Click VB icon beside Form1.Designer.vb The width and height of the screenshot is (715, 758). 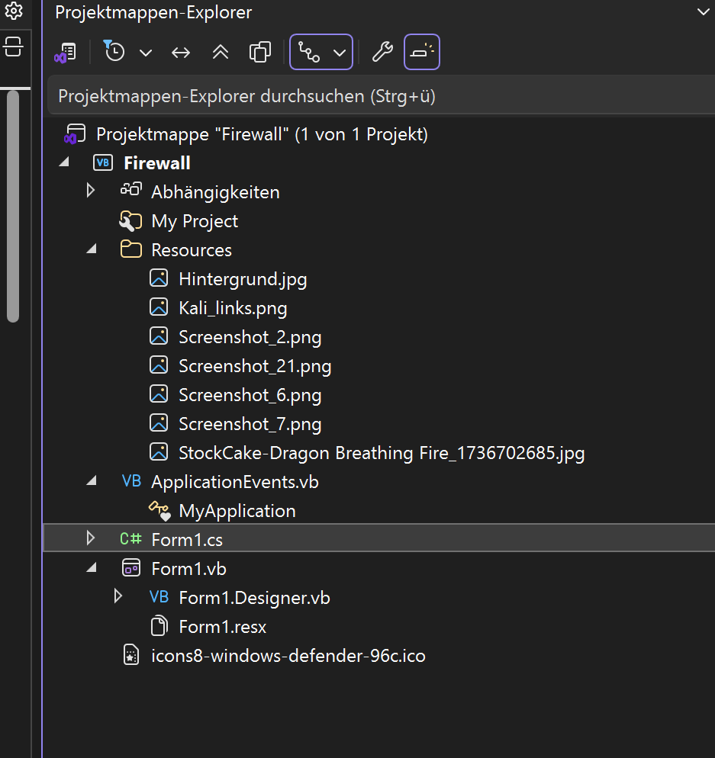[159, 597]
